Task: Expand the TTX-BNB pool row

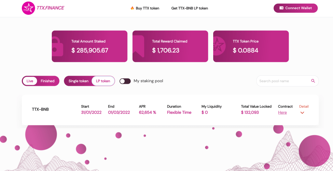Action: (x=40, y=110)
